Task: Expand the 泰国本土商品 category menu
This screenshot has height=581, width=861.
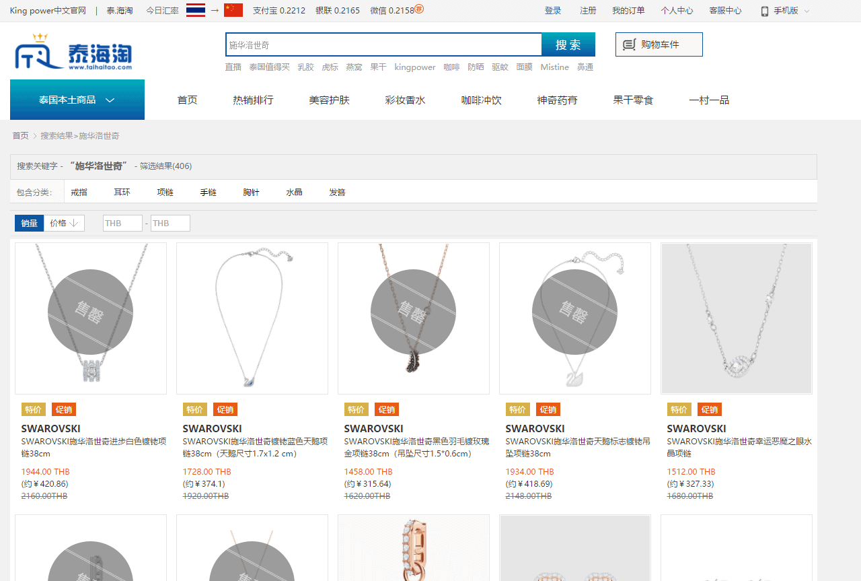Action: [77, 100]
